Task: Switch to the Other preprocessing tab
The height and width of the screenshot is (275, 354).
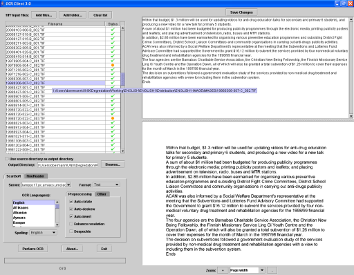Action: click(x=102, y=194)
